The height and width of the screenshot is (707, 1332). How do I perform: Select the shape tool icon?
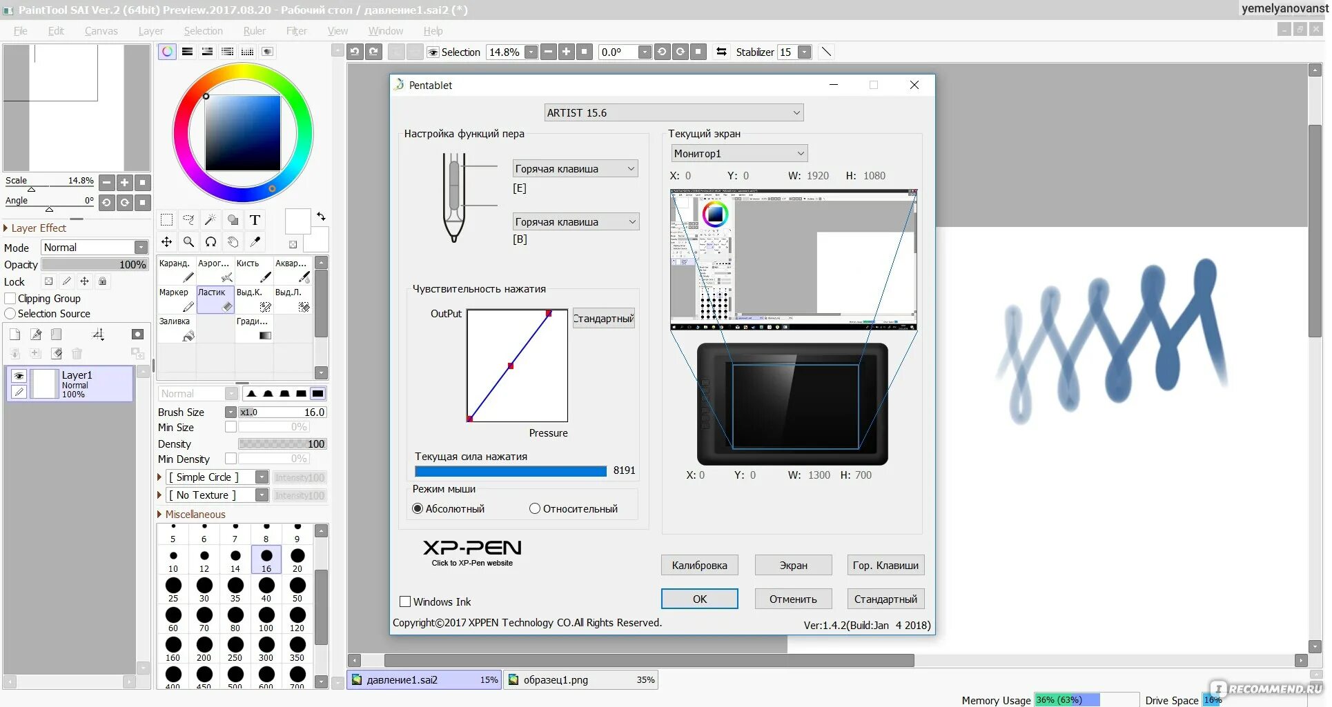pos(233,220)
